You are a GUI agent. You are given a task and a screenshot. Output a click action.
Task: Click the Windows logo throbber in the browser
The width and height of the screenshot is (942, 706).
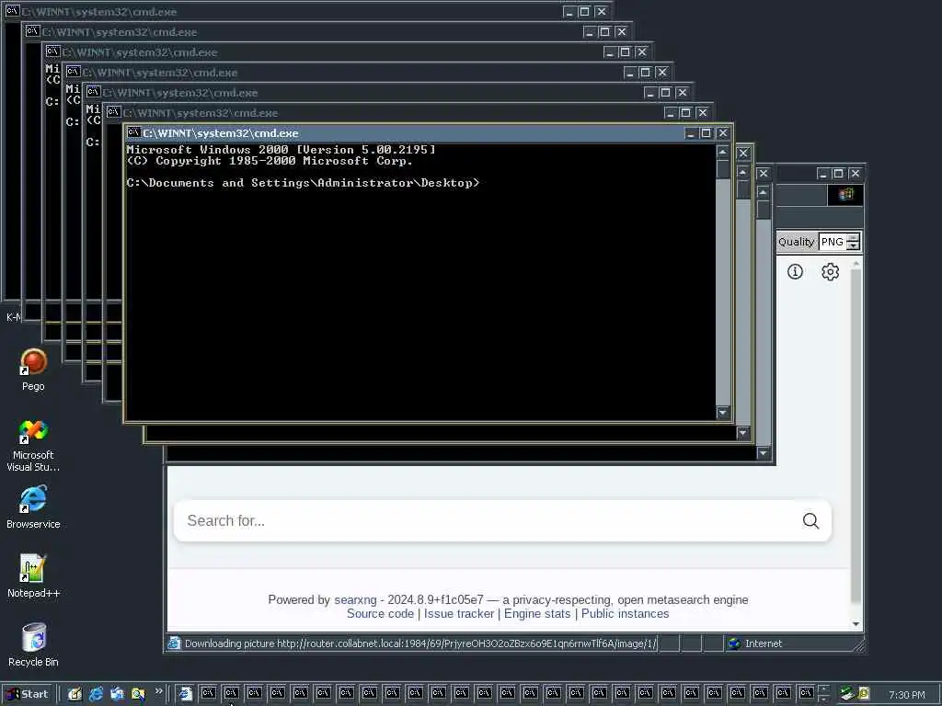(845, 194)
